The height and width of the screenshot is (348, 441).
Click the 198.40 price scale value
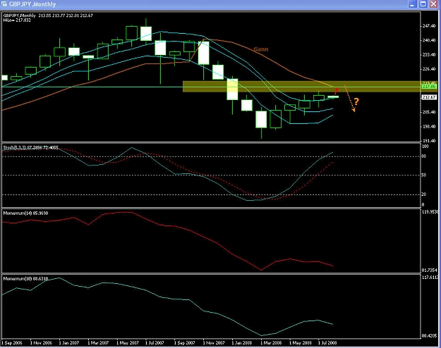(430, 127)
